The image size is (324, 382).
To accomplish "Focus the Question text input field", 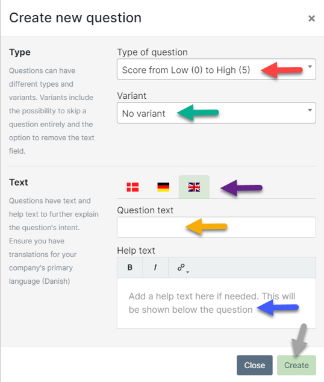I will (216, 227).
